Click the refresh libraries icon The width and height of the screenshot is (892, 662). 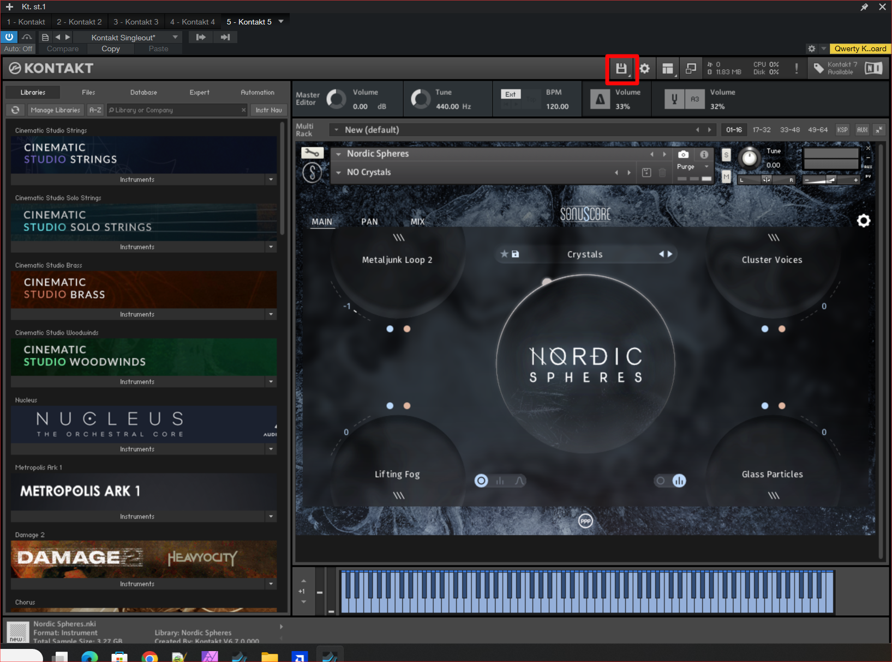(15, 110)
